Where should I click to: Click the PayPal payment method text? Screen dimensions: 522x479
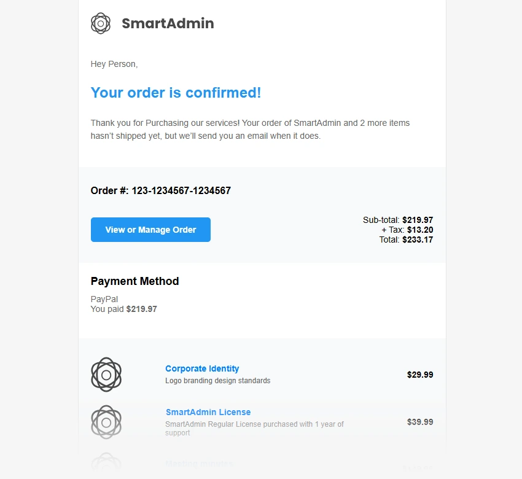pos(104,299)
